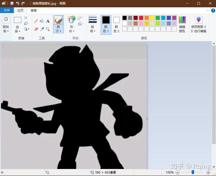The width and height of the screenshot is (216, 176).
Task: Click the Edit colors rainbow icon
Action: 182,20
